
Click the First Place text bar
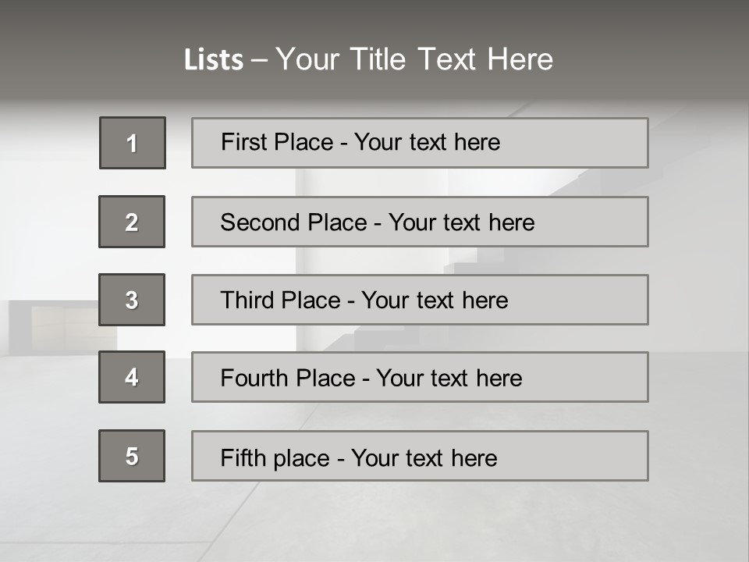point(420,143)
